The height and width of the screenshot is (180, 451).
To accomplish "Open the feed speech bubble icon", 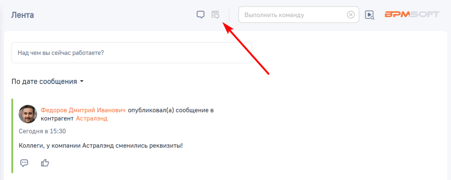I will [200, 14].
